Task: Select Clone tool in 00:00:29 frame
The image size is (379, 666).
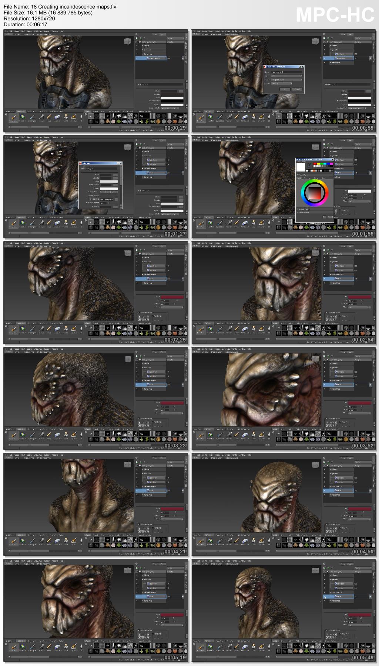Action: tap(66, 117)
